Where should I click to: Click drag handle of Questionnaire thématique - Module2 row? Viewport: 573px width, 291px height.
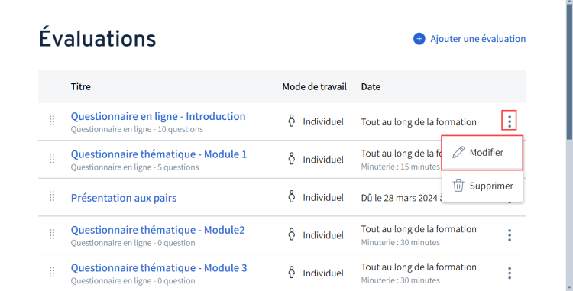[x=52, y=234]
